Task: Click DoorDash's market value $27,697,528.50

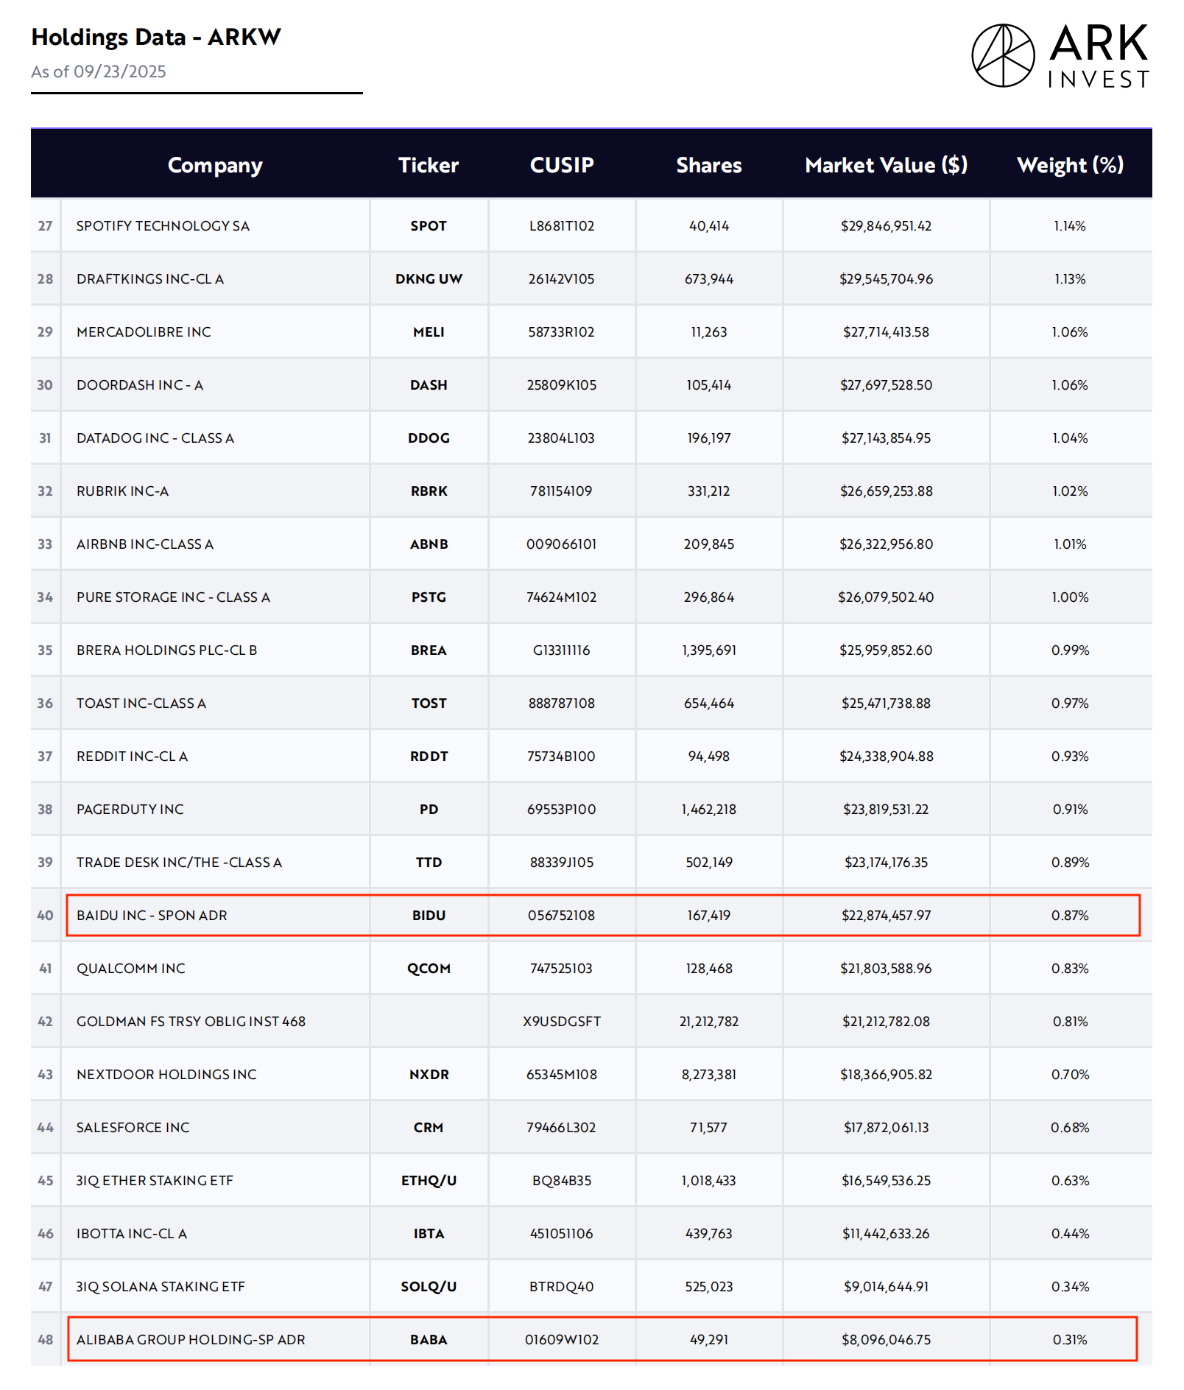Action: click(x=887, y=385)
